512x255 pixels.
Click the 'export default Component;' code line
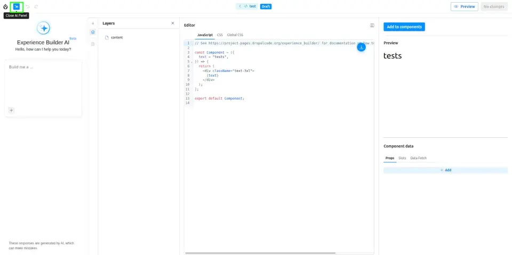219,98
